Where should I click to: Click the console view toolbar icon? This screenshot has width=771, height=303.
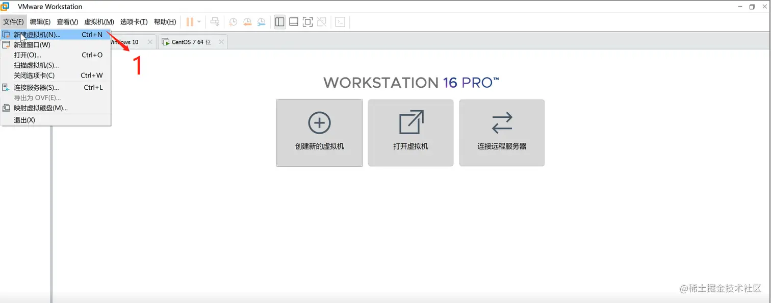click(340, 22)
